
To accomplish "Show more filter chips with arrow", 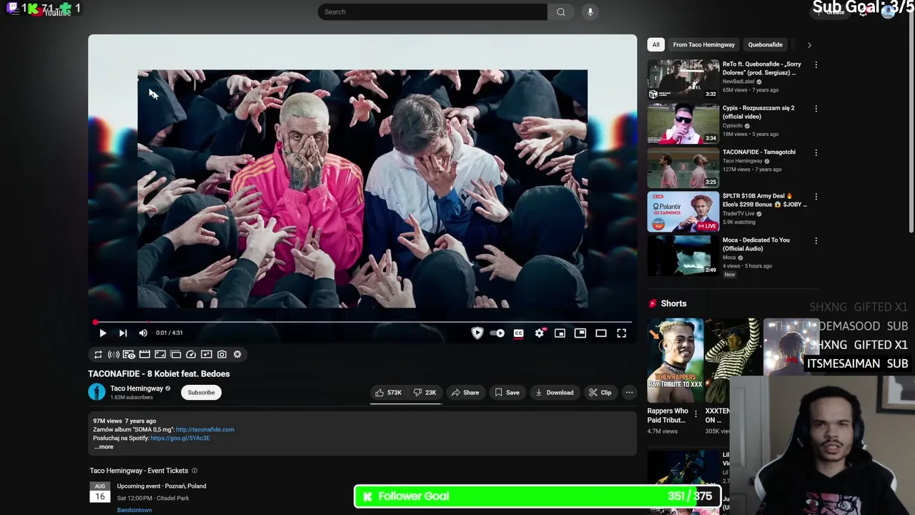I will click(809, 44).
